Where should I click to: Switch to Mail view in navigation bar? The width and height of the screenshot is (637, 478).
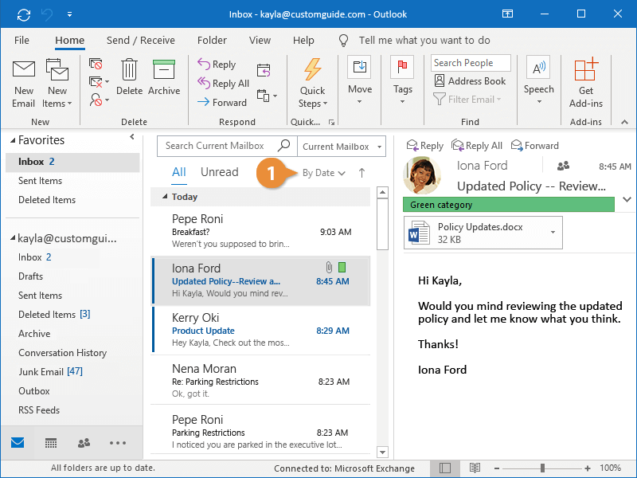tap(18, 442)
